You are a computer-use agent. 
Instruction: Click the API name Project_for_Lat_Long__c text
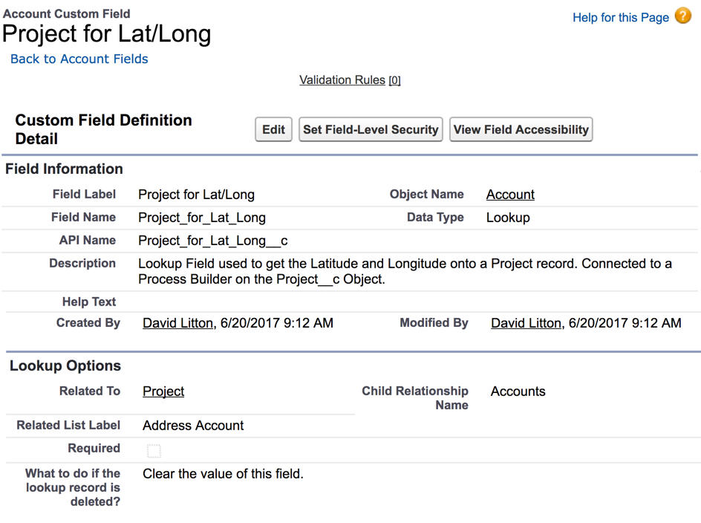point(213,241)
